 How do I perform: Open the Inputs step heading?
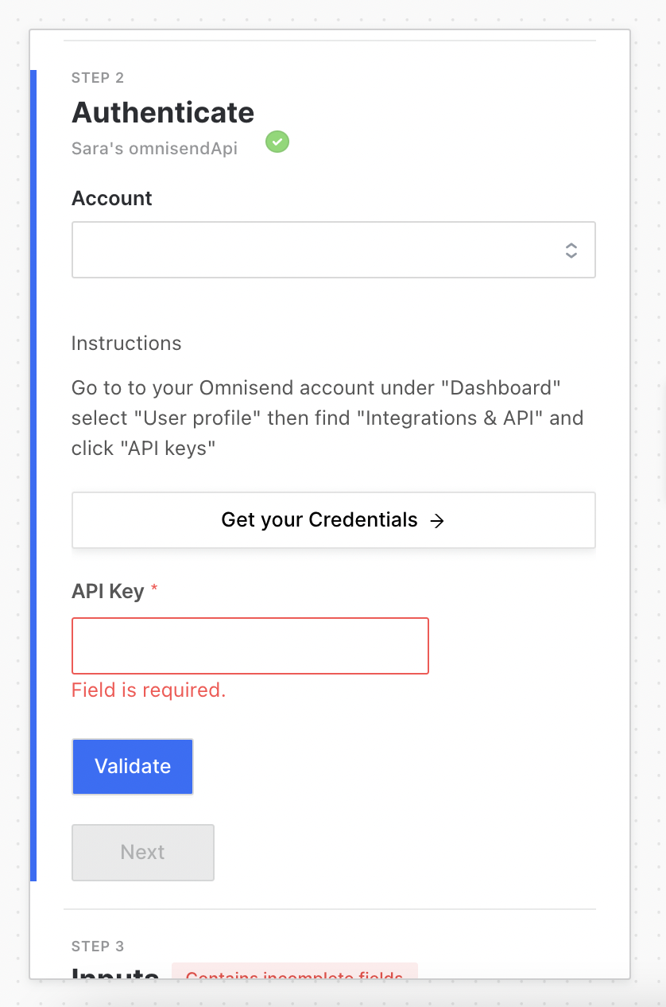(115, 974)
